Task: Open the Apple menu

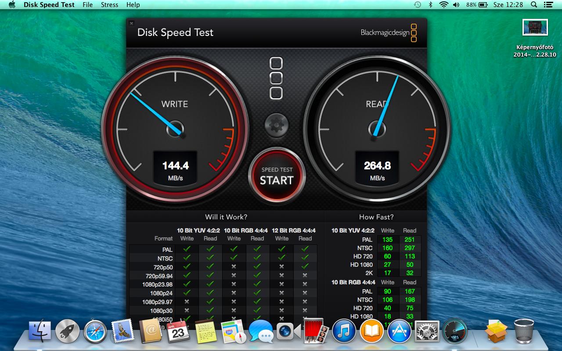Action: (12, 5)
